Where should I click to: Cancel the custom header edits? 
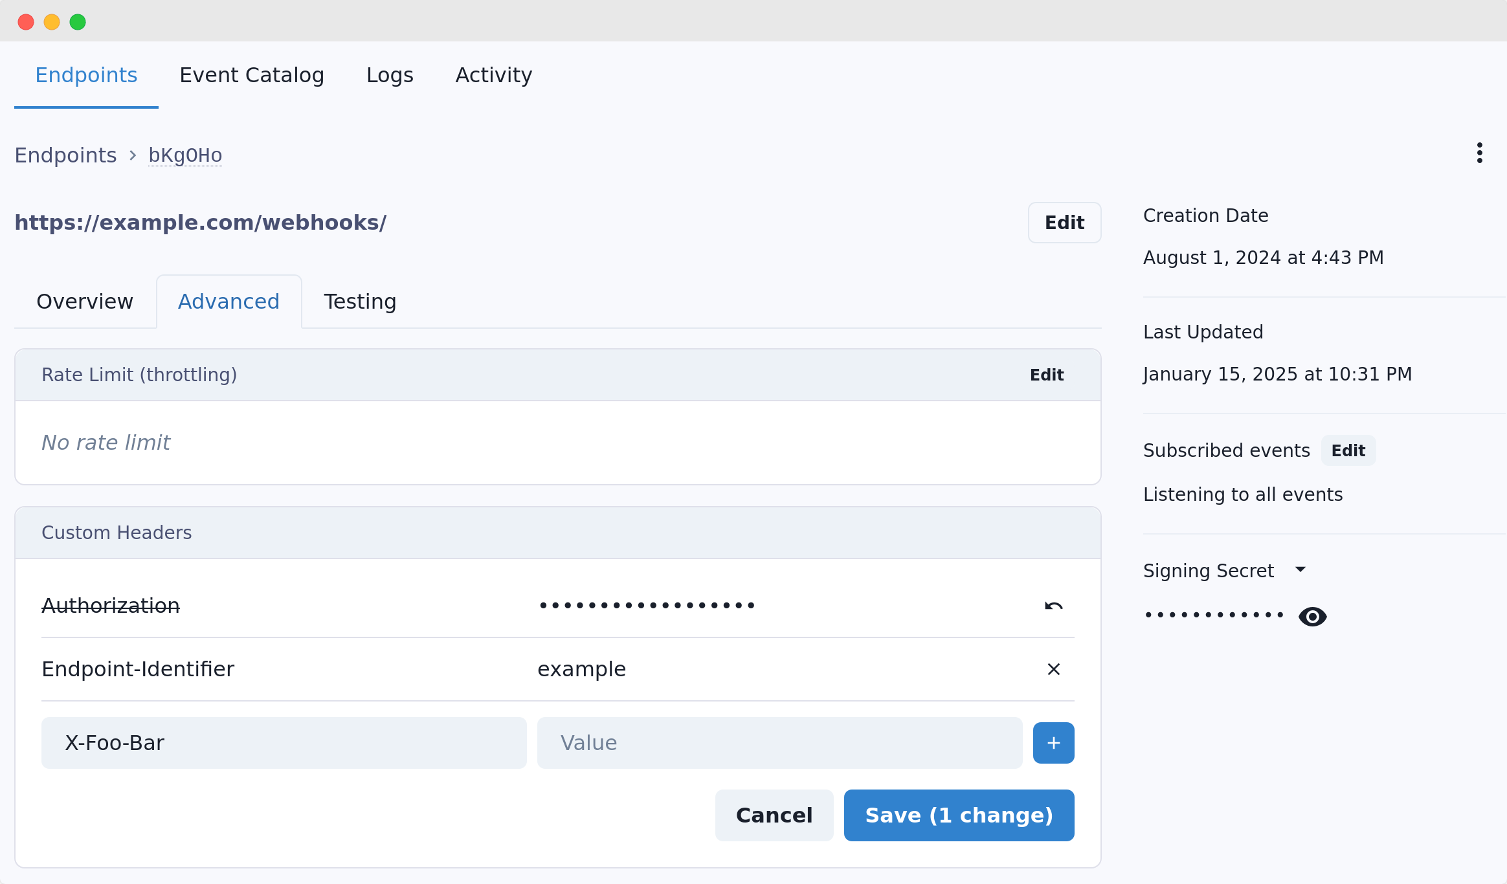tap(774, 815)
